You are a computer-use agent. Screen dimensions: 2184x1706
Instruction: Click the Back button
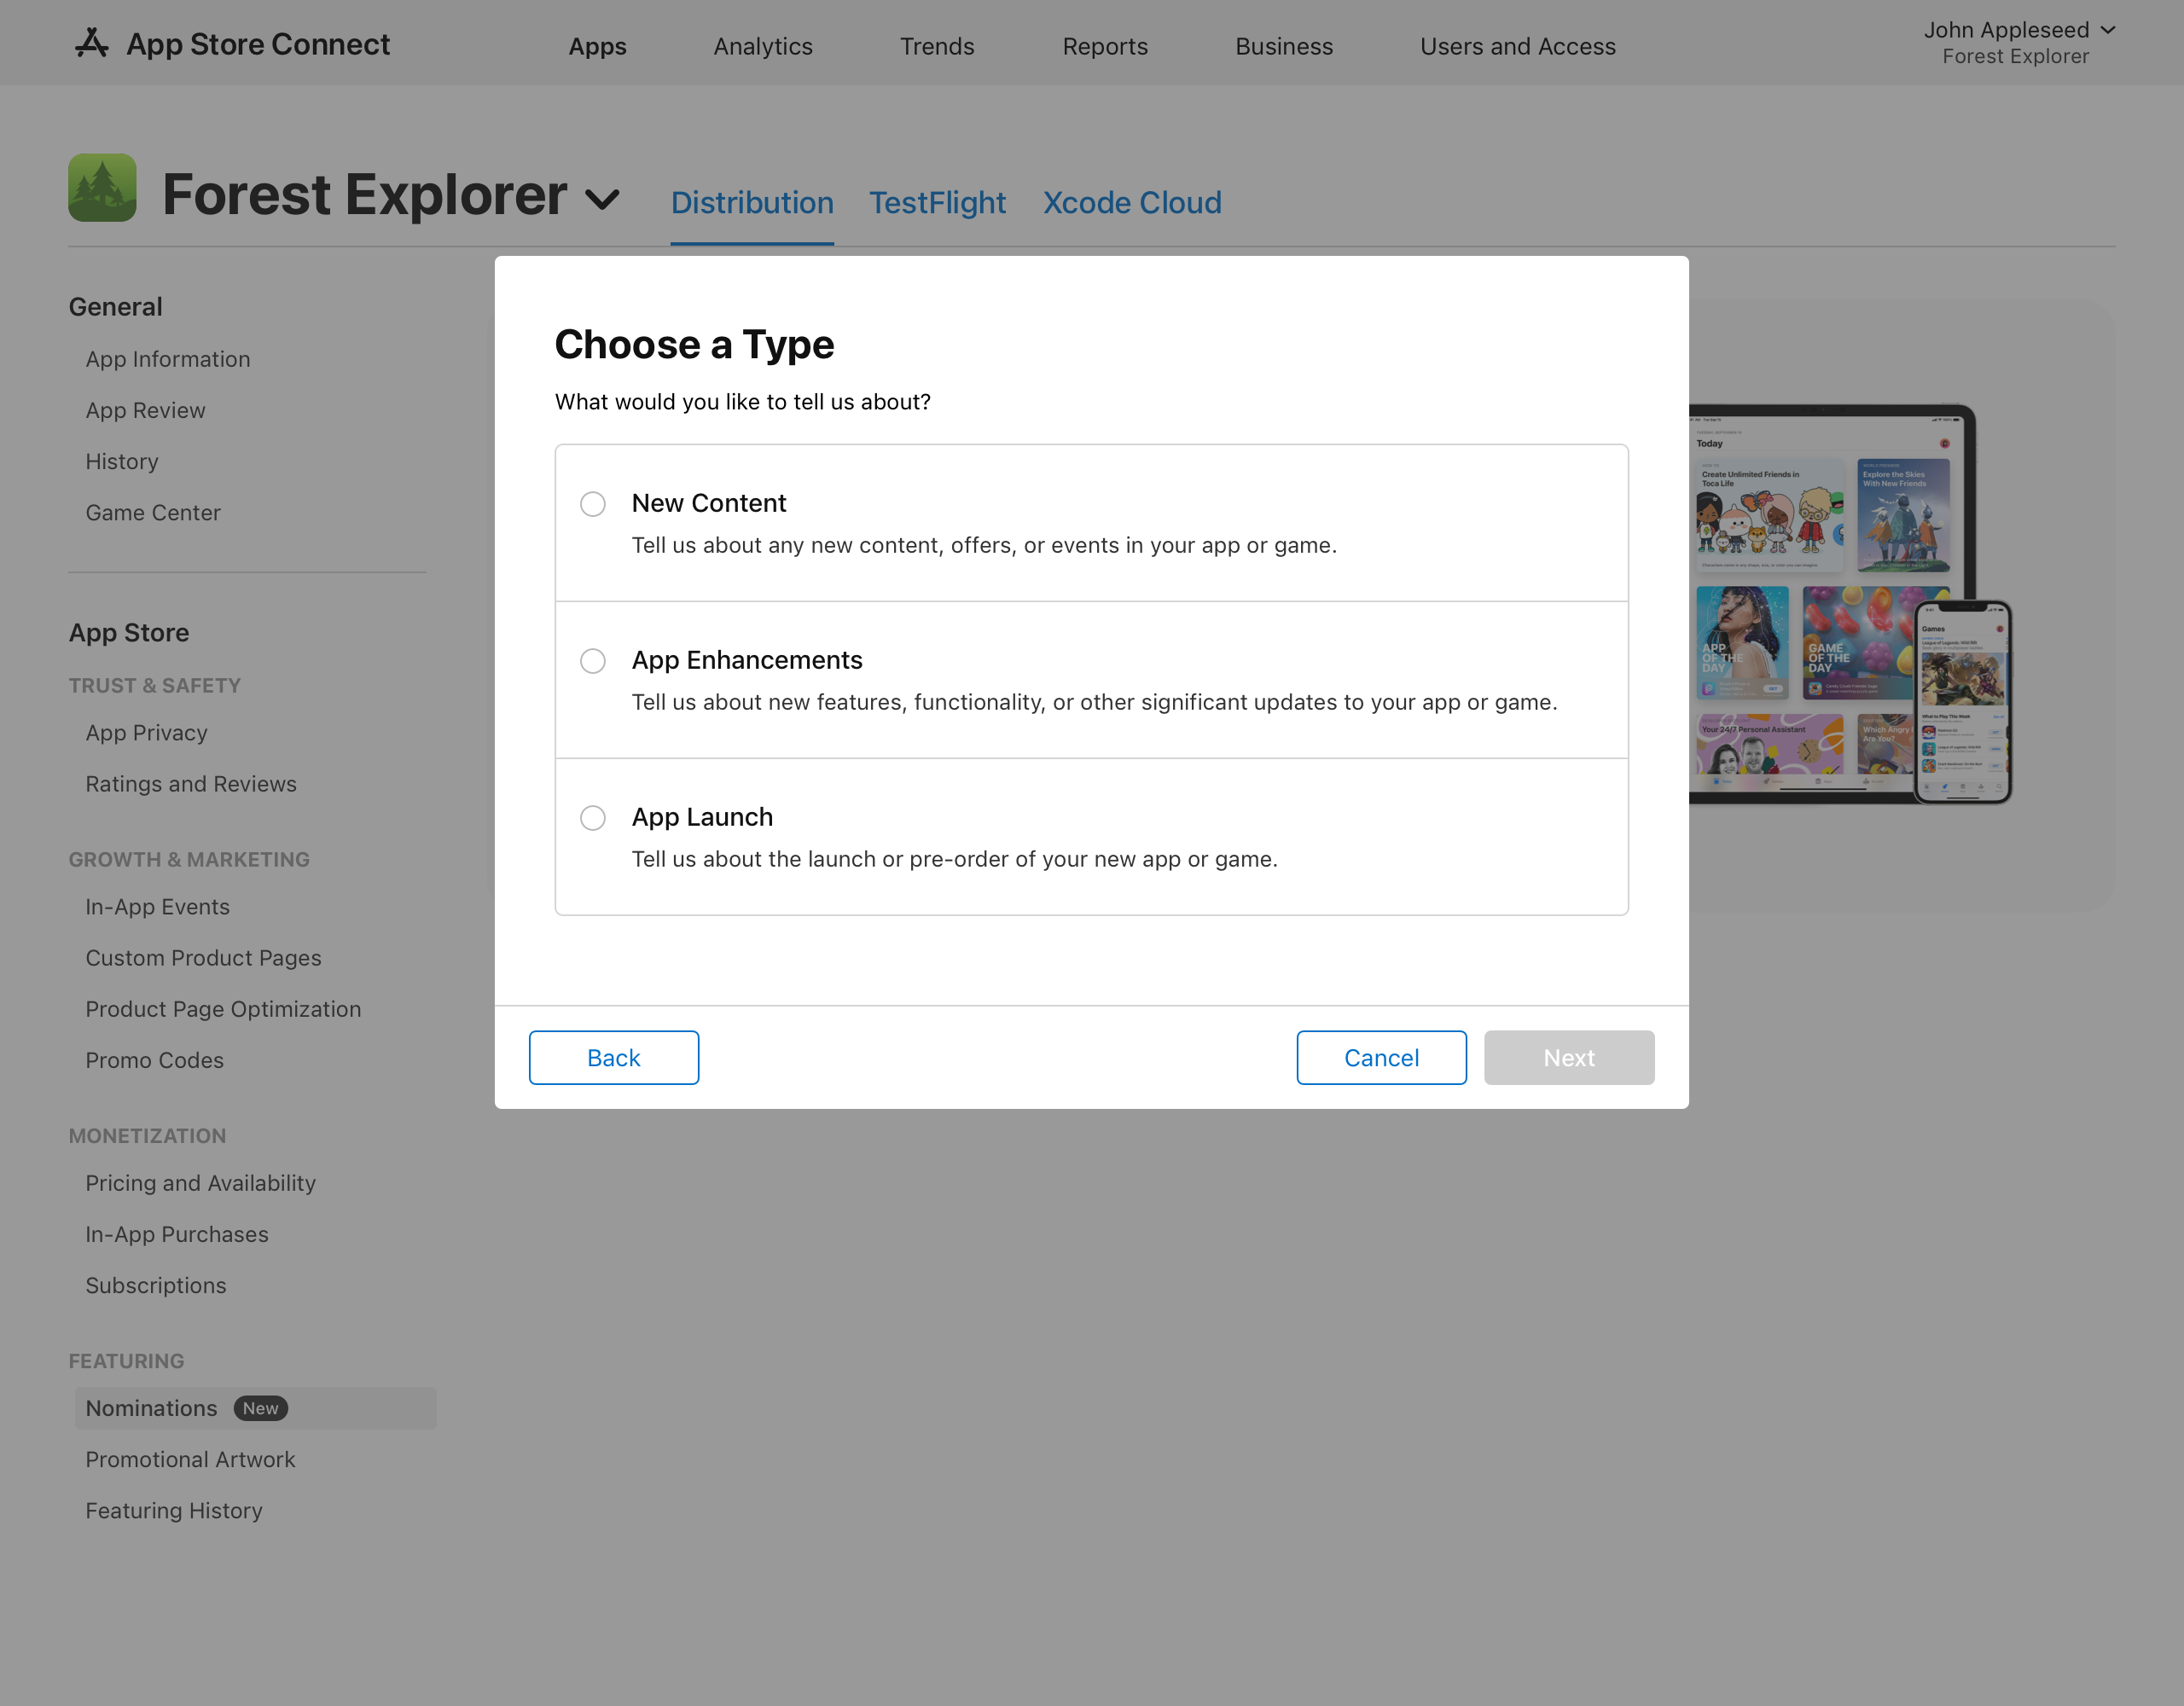coord(613,1057)
